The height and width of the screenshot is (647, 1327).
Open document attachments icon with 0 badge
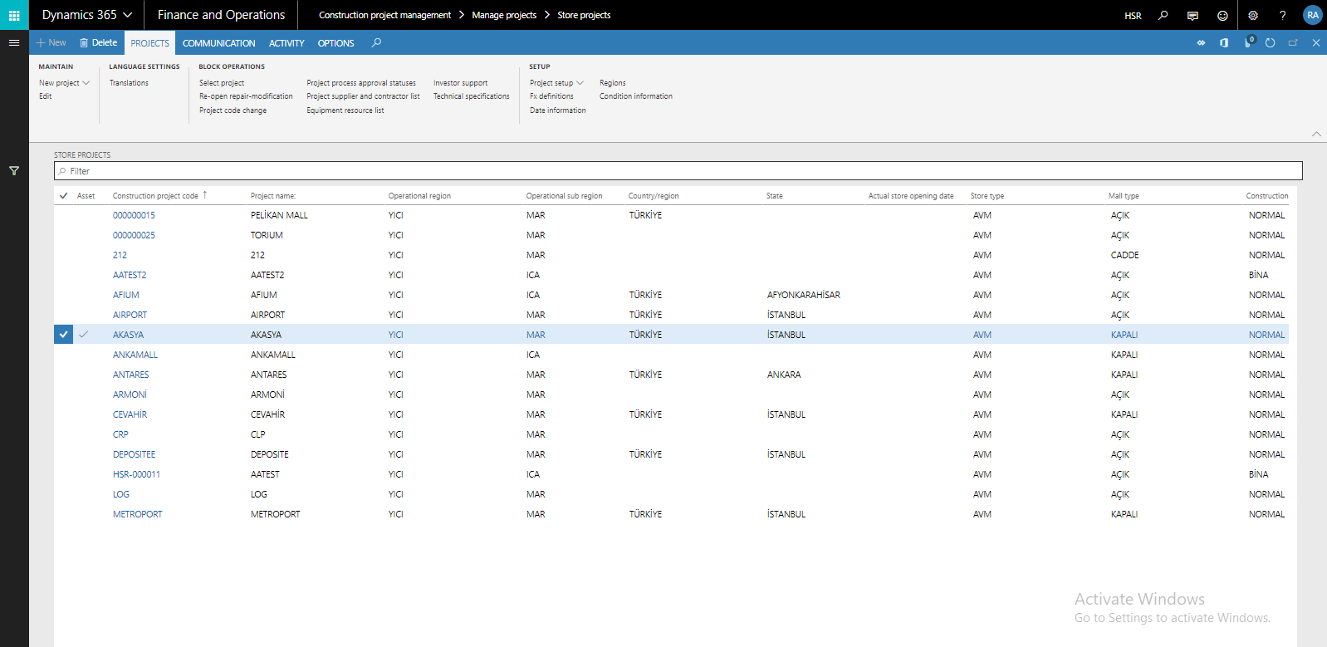[1248, 42]
